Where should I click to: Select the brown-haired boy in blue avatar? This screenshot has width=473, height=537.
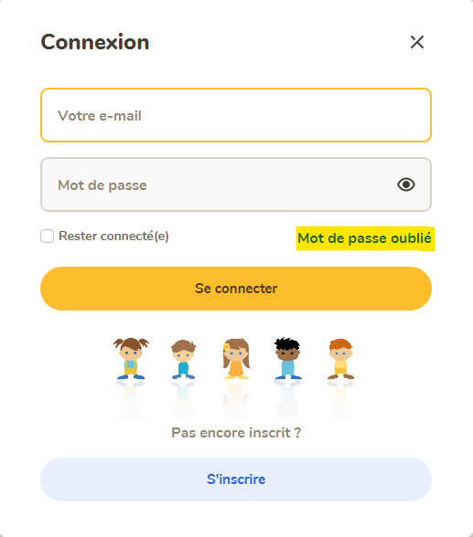point(183,359)
